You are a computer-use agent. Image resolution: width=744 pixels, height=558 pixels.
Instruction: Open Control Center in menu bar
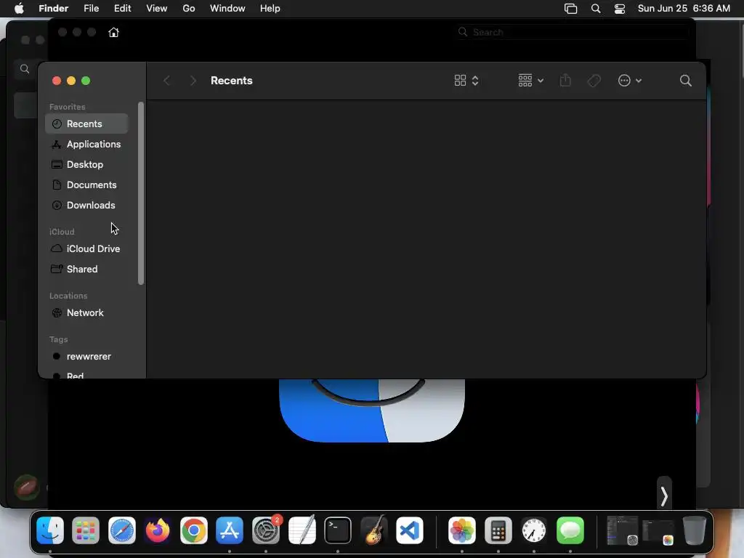click(x=619, y=9)
